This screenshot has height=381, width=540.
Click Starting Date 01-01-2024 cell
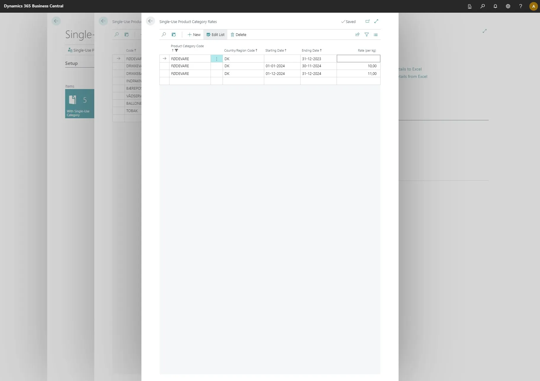click(x=282, y=66)
